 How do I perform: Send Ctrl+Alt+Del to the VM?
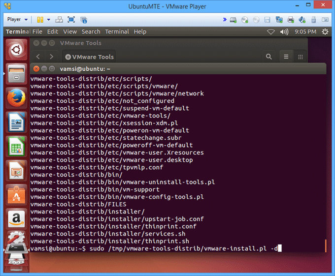[x=59, y=20]
